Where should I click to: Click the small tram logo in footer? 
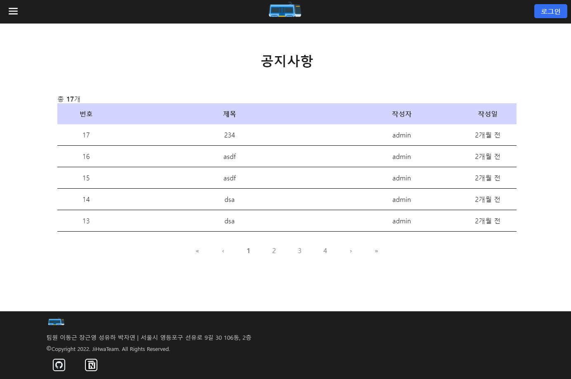(x=56, y=322)
